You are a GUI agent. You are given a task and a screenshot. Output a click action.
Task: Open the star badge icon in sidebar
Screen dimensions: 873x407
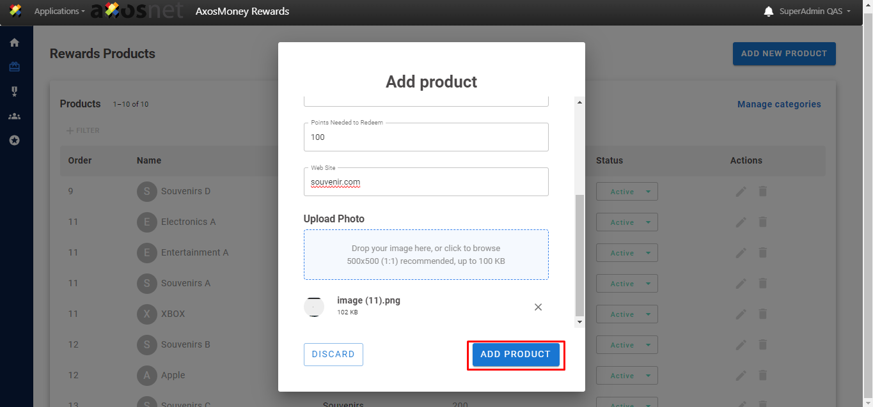click(x=14, y=140)
